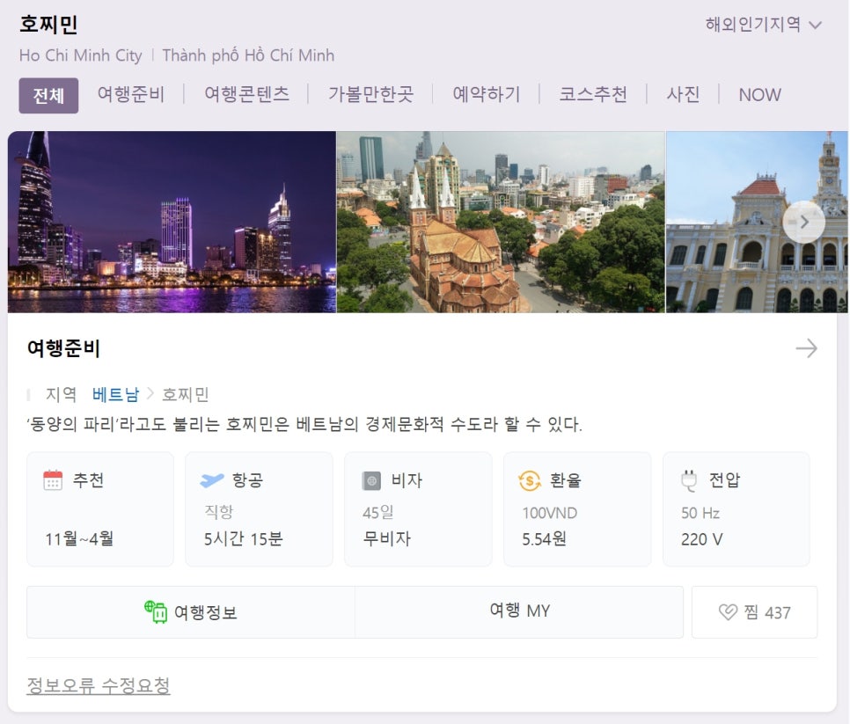This screenshot has height=724, width=850.
Task: Click the 5시간 15분 flight time
Action: pos(244,538)
